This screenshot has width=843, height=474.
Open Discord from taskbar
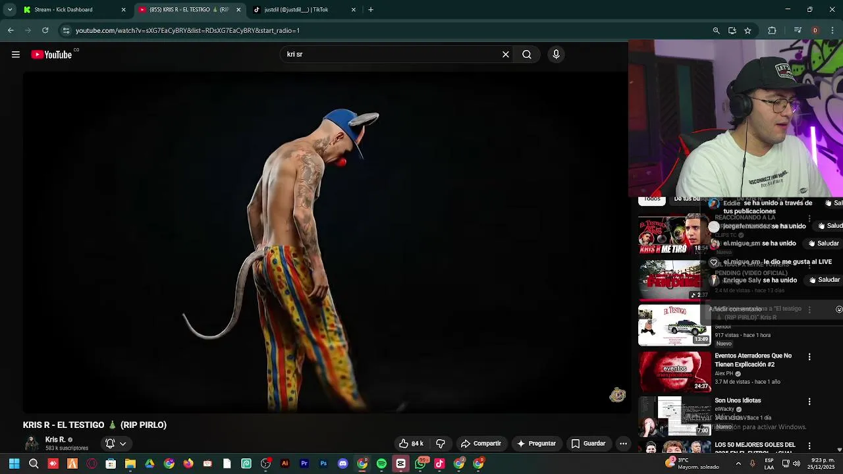click(x=342, y=464)
